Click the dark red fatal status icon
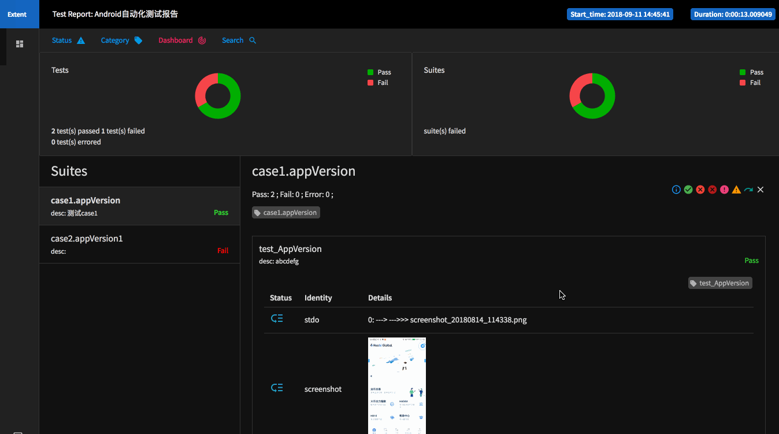Viewport: 779px width, 434px height. click(x=713, y=190)
